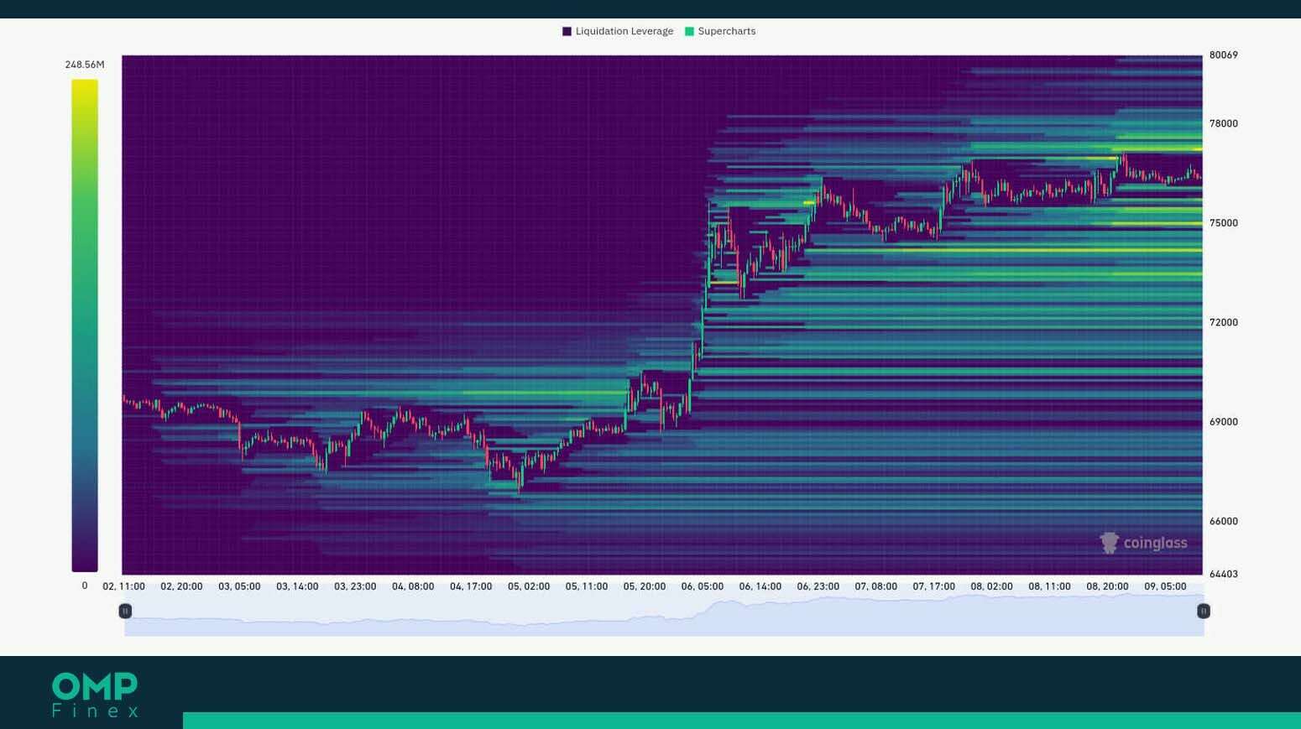
Task: Click the 07, 17:00 time axis label
Action: [934, 586]
